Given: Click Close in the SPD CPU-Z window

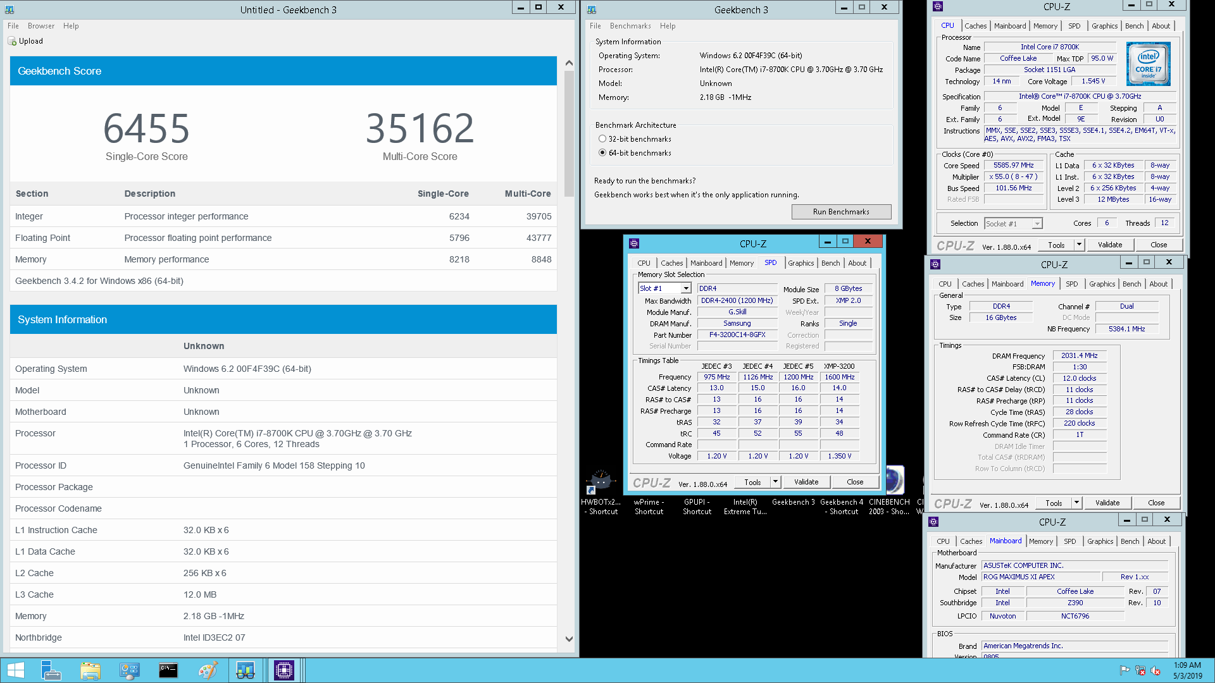Looking at the screenshot, I should click(855, 482).
